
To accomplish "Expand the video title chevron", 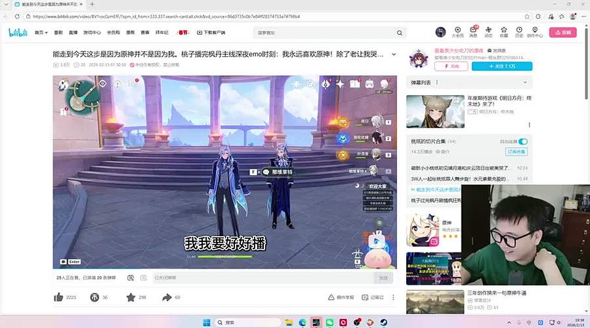I will 394,54.
